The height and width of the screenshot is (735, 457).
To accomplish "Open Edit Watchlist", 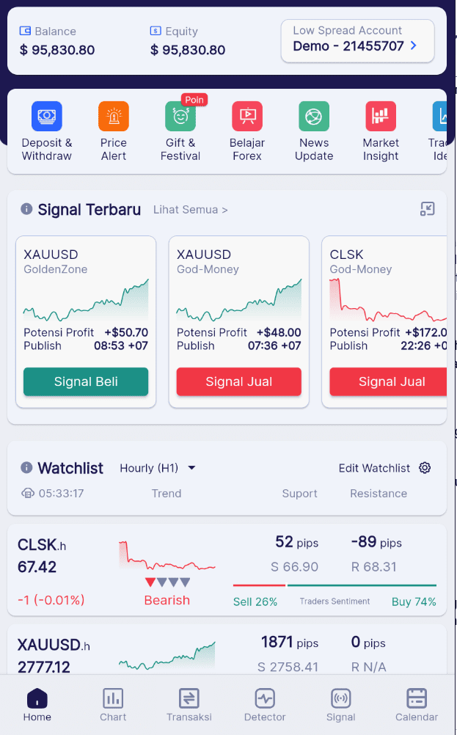I will (x=374, y=468).
